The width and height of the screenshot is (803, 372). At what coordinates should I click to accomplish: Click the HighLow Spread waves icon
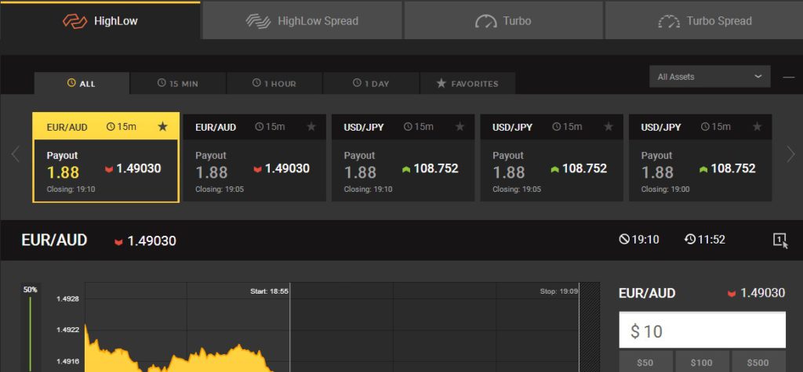pyautogui.click(x=258, y=21)
